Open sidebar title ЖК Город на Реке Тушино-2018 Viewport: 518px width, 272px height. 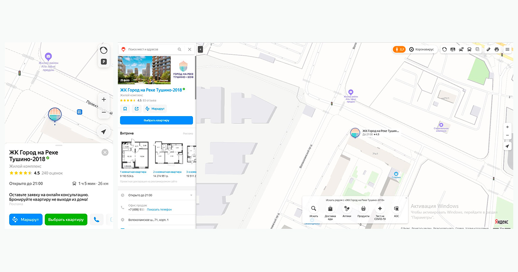pos(151,90)
